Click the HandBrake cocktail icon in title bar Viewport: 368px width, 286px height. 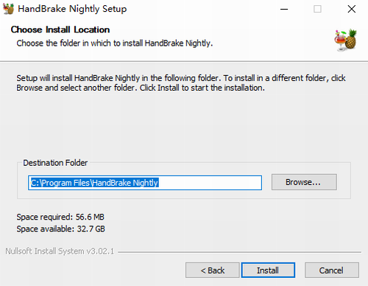(8, 9)
